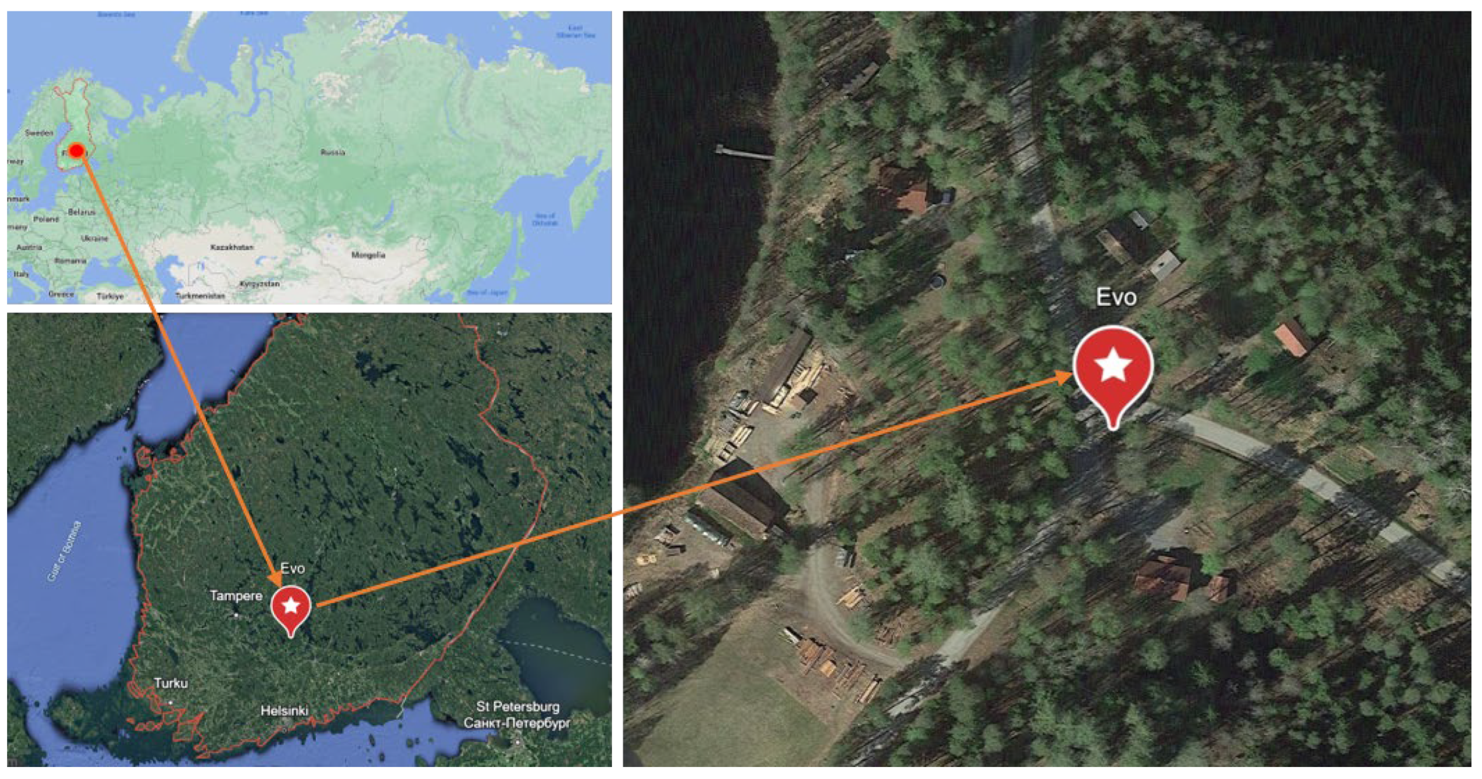1482x779 pixels.
Task: Click the red dot on Finland in world map
Action: [x=76, y=150]
